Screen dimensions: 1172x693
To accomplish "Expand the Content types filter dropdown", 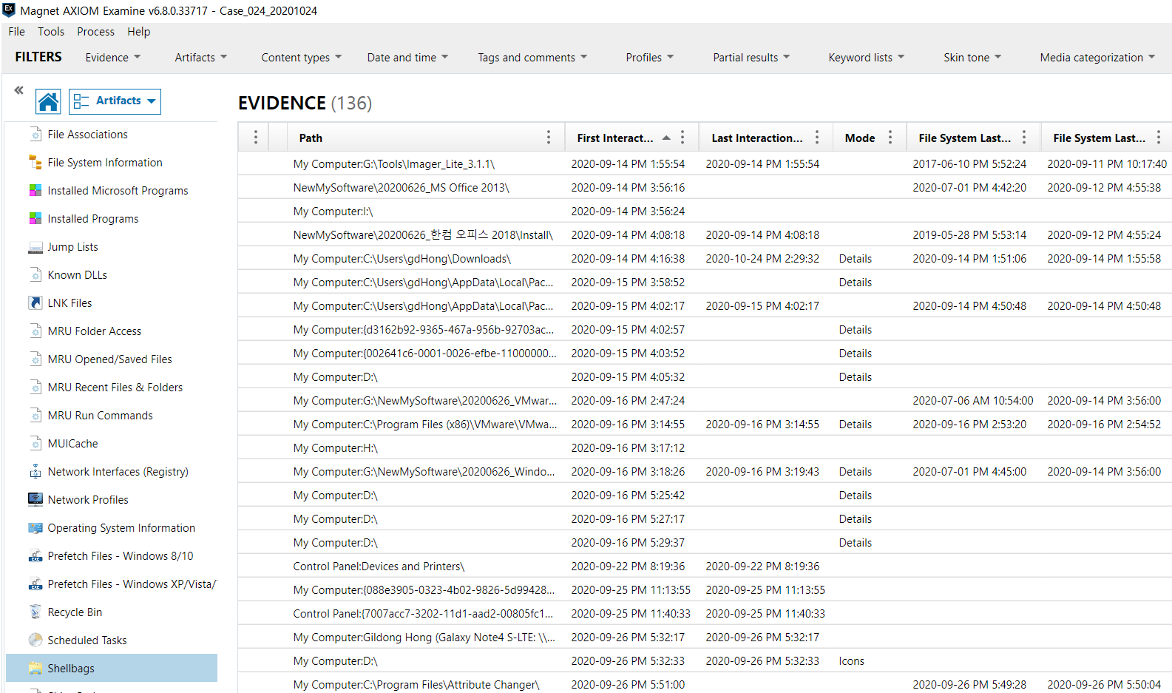I will pyautogui.click(x=302, y=57).
